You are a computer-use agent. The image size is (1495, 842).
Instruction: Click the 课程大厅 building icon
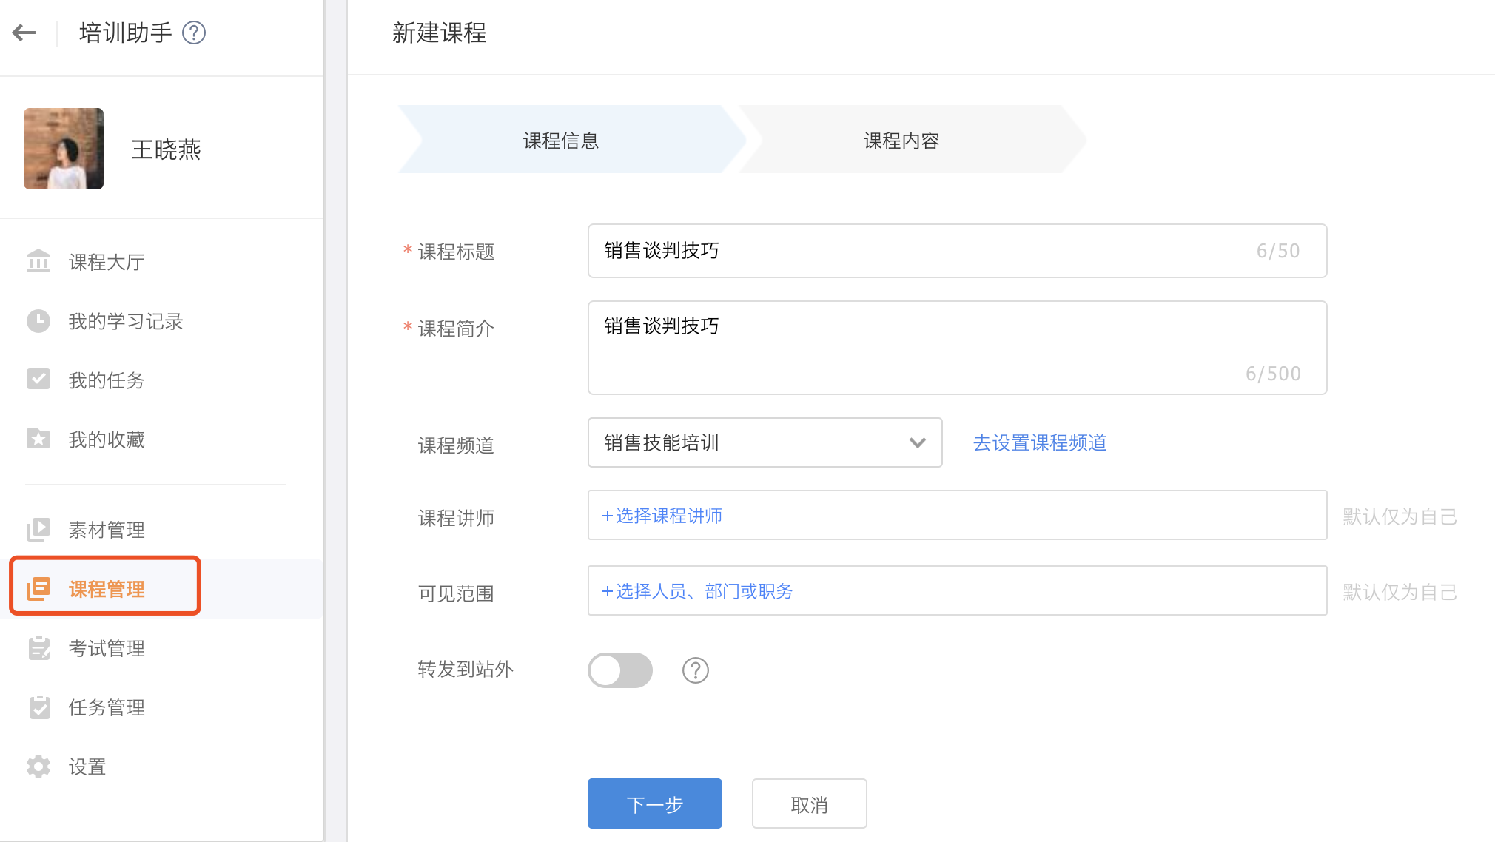click(x=38, y=261)
